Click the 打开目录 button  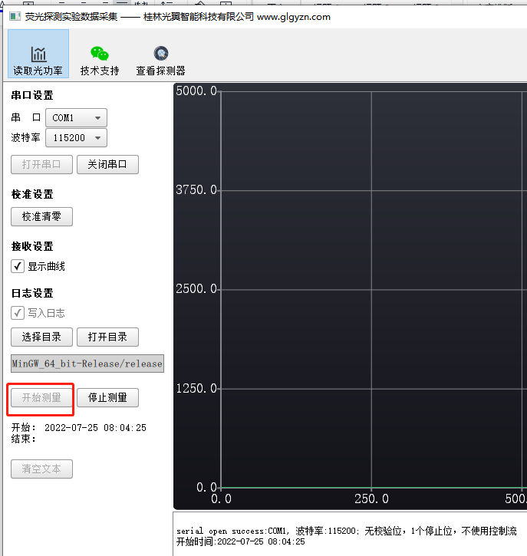pyautogui.click(x=107, y=337)
